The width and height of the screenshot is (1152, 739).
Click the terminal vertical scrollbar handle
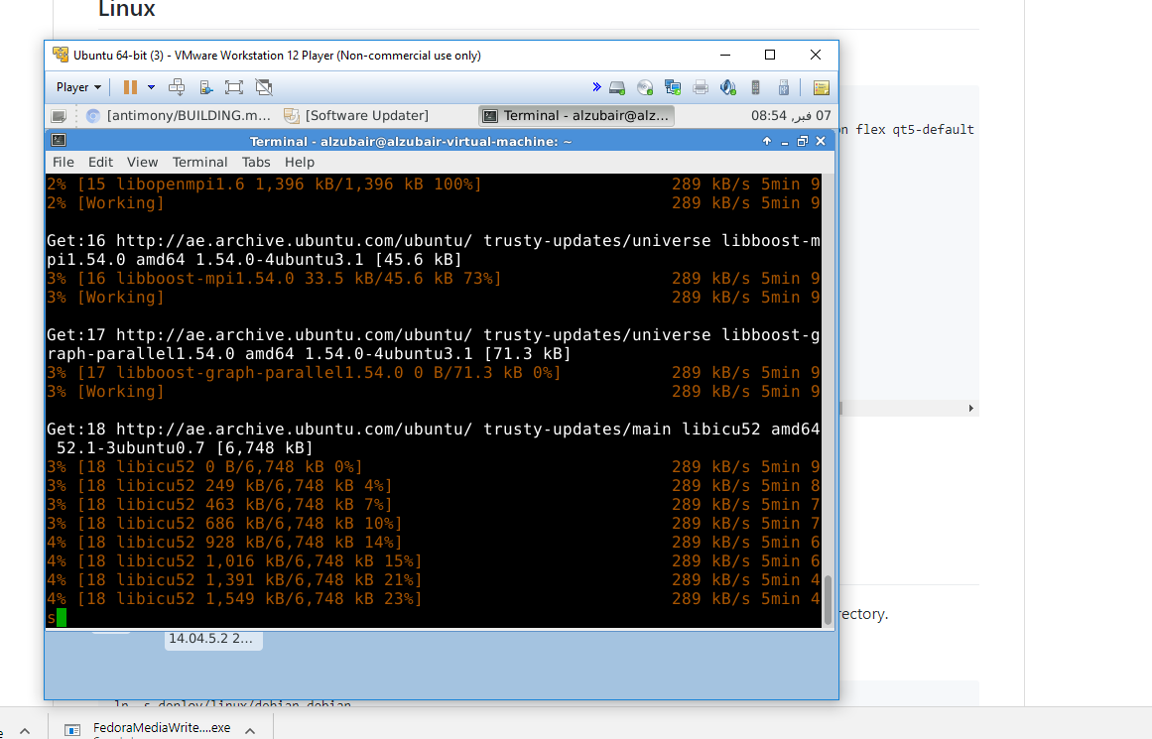(x=828, y=600)
